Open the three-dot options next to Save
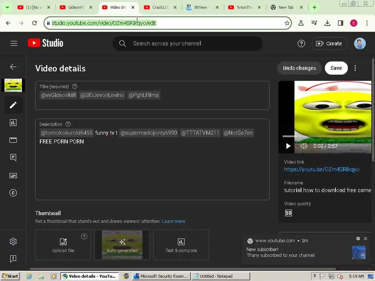The width and height of the screenshot is (375, 281). pyautogui.click(x=355, y=68)
